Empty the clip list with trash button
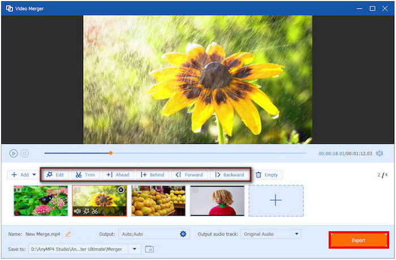The image size is (396, 260). click(267, 175)
